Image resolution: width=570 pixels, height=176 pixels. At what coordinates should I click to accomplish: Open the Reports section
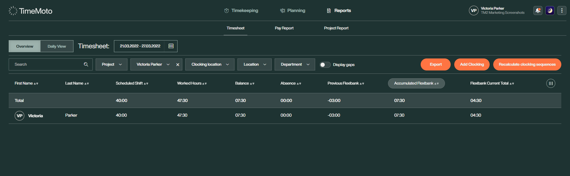pos(339,10)
